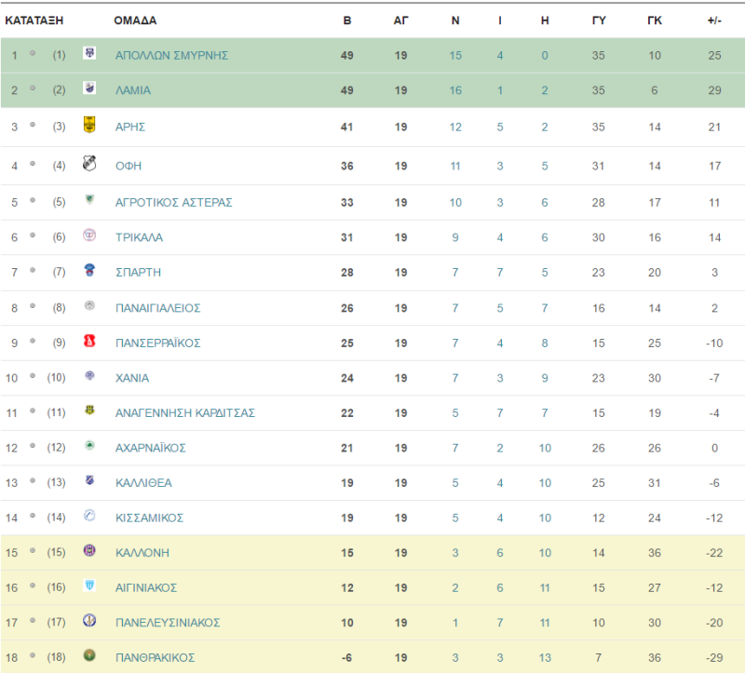The image size is (745, 673).
Task: Click the ΠΑΝΣΕΡΡΑΪΚΟΣ red crest icon
Action: (89, 341)
